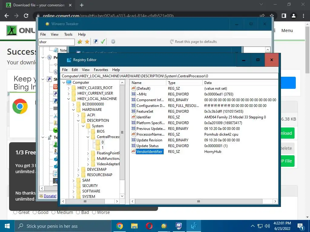Screen dimensions: 310x232
Task: Open the Windows Start menu
Action: coord(7,226)
